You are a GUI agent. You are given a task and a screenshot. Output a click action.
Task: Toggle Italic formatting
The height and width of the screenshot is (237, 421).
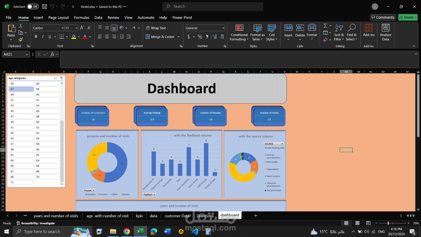pyautogui.click(x=43, y=37)
